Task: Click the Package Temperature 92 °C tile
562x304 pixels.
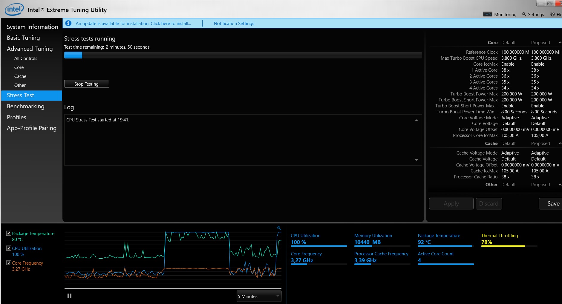Action: [x=445, y=240]
